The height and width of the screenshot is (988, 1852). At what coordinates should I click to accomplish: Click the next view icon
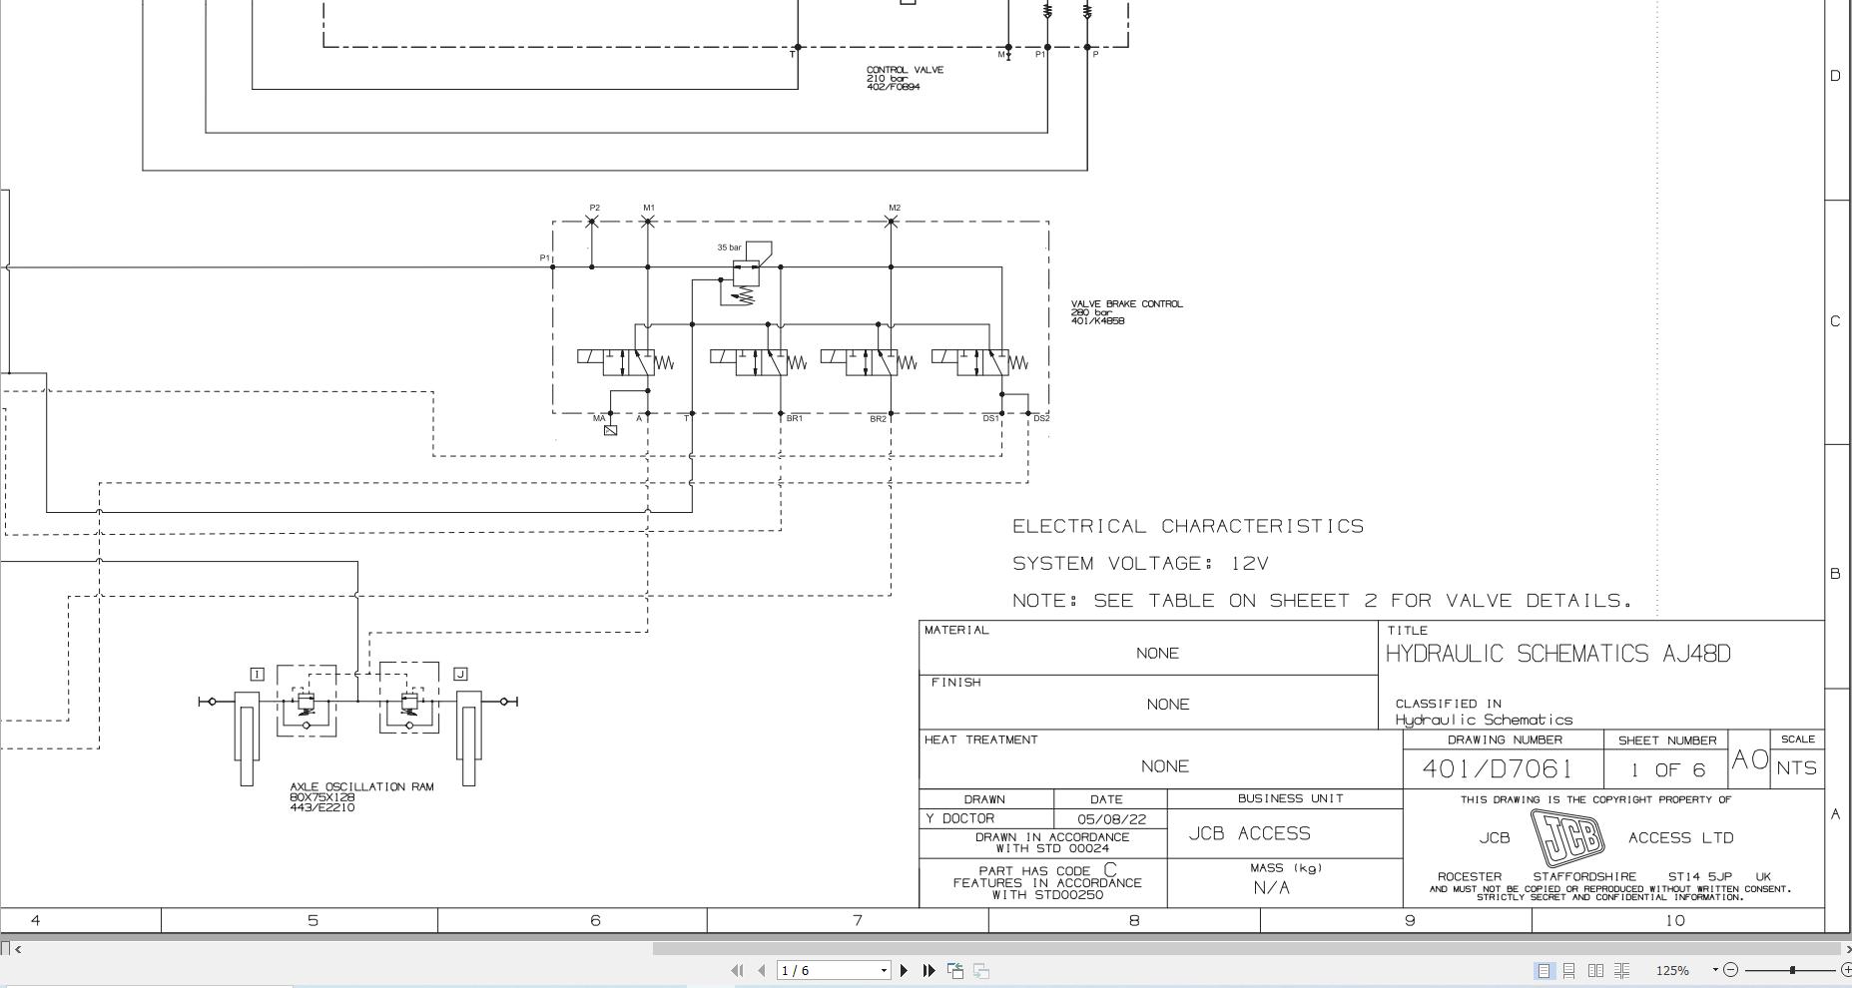981,970
